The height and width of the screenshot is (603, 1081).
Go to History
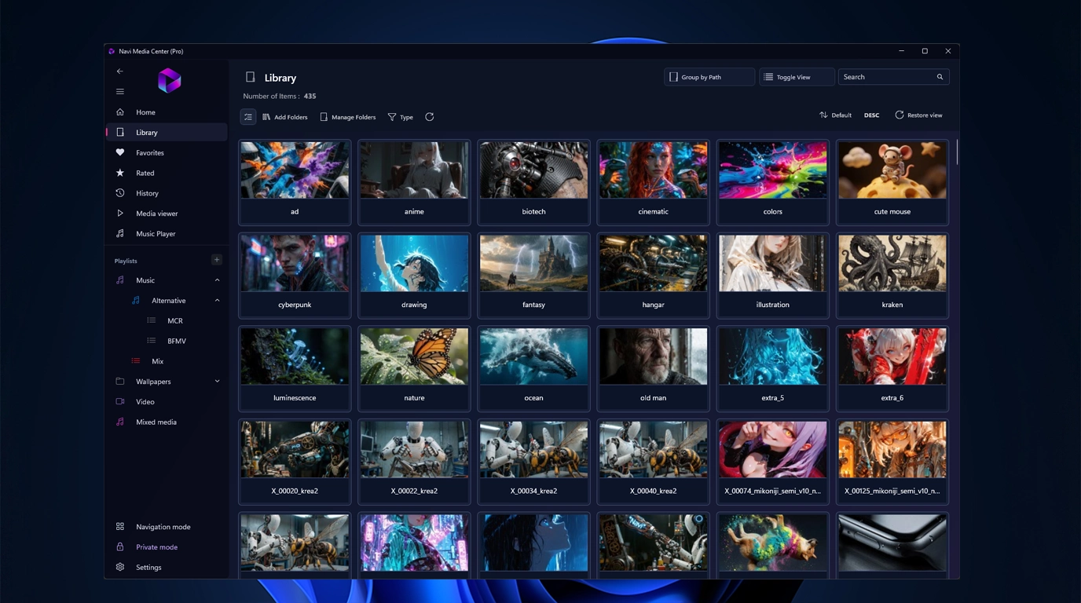(167, 193)
